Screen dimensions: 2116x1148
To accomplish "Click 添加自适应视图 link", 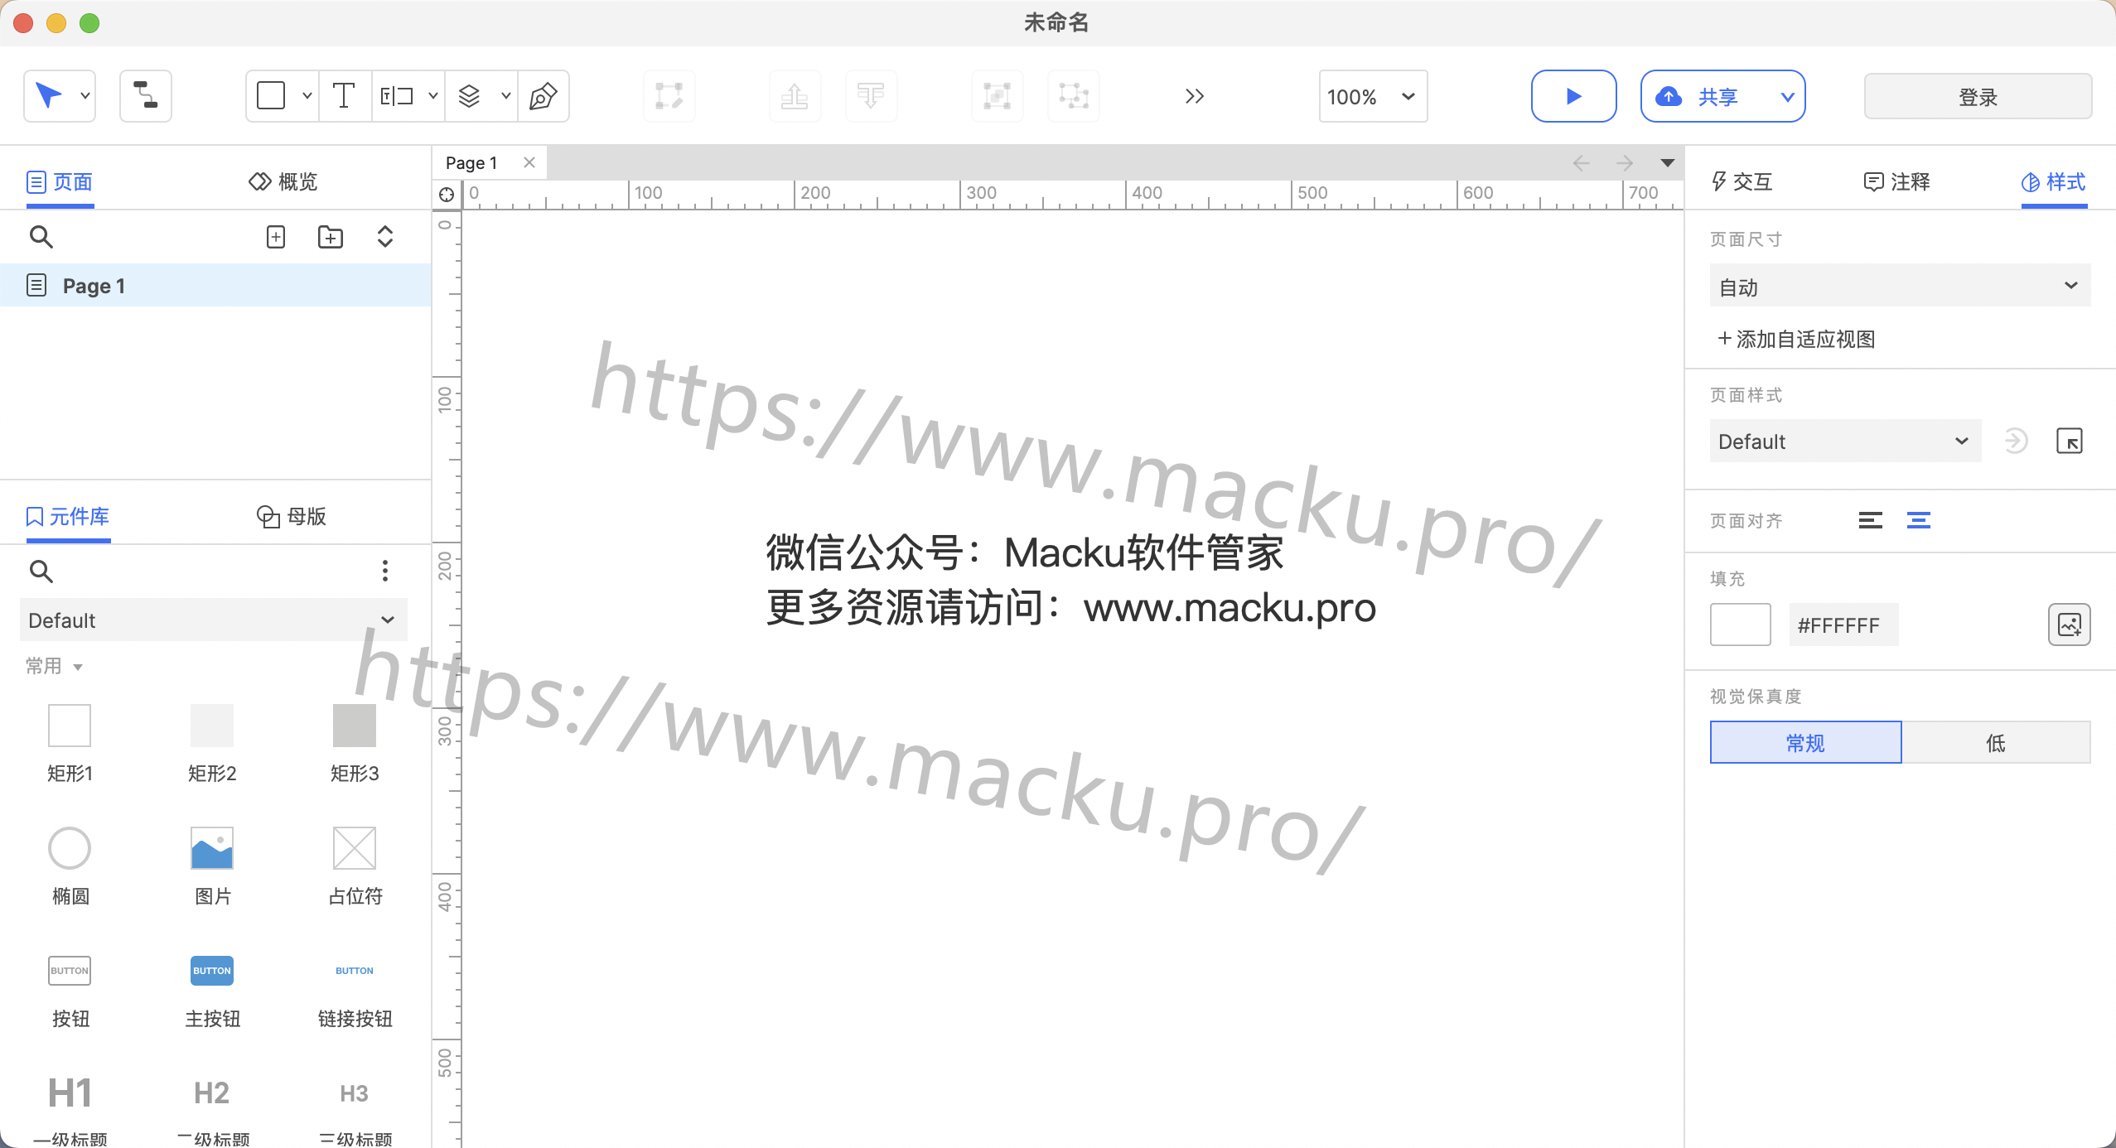I will 1796,339.
